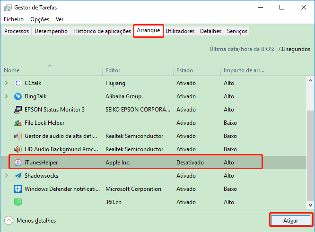Click the vertical scrollbar thumb
Image resolution: width=315 pixels, height=232 pixels.
tap(310, 155)
